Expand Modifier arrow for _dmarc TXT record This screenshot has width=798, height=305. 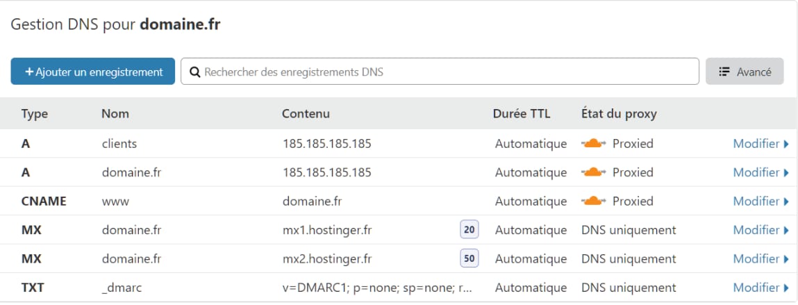click(x=786, y=288)
